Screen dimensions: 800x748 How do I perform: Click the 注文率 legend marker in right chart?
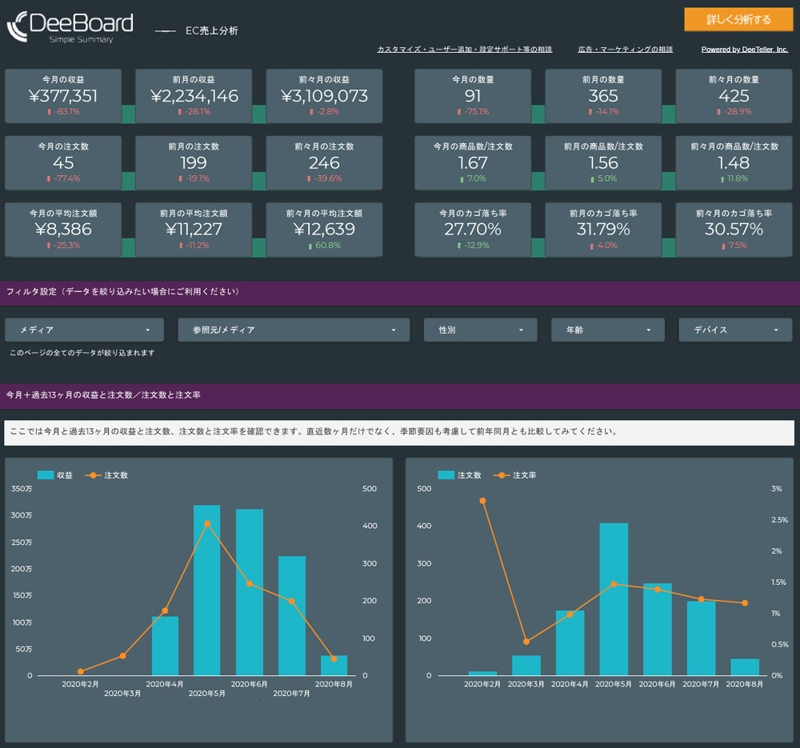(x=502, y=475)
